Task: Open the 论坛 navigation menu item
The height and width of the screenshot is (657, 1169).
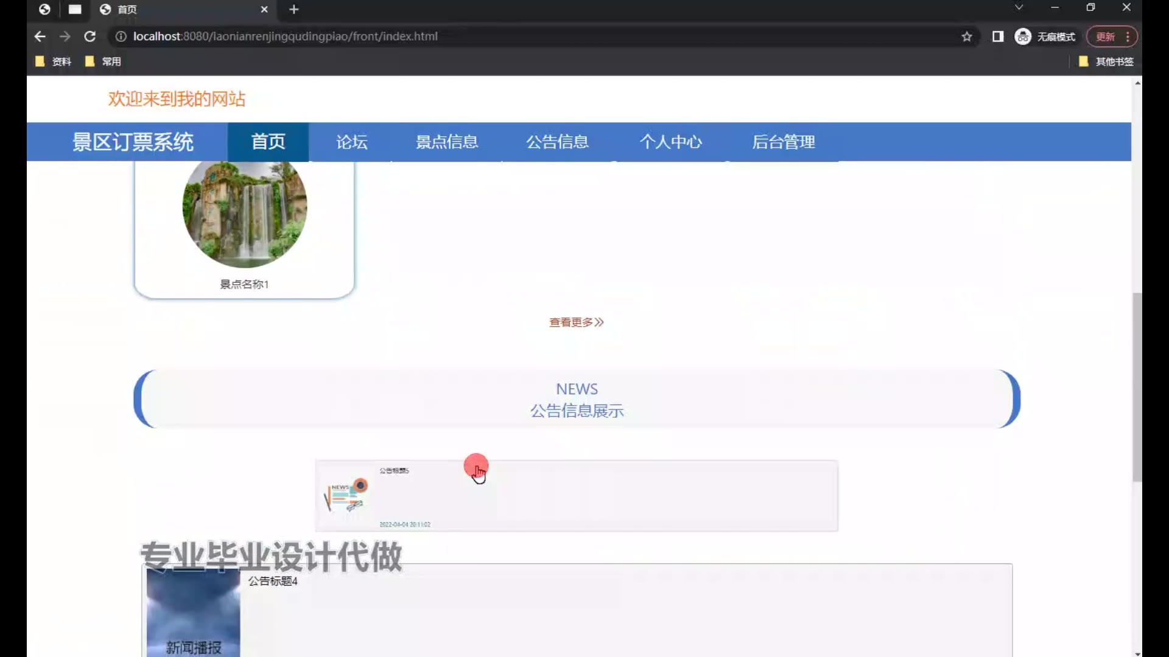Action: click(x=351, y=142)
